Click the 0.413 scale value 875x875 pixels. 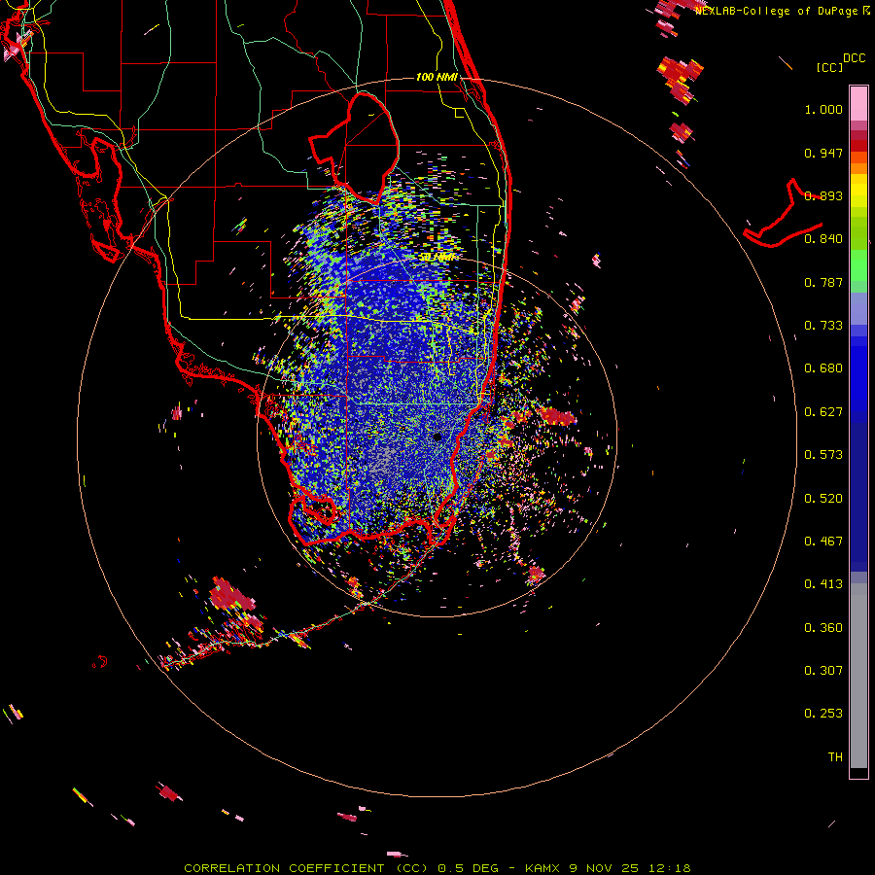tap(823, 584)
